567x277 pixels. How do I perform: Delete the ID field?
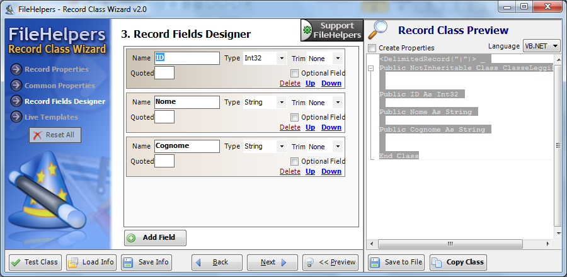click(x=290, y=84)
